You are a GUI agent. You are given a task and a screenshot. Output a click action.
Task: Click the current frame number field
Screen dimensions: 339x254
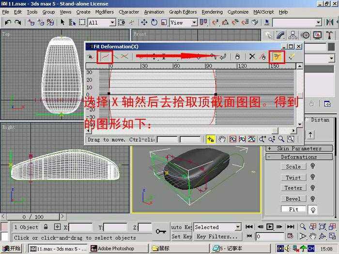coord(270,236)
